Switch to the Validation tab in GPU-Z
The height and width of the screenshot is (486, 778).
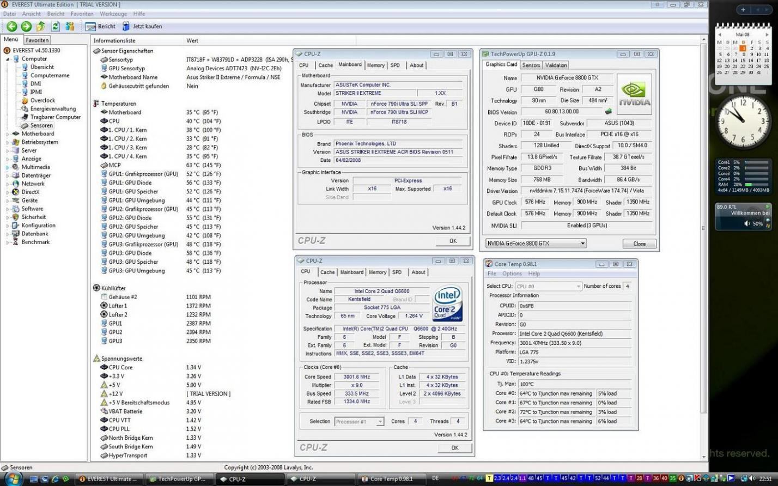pos(556,65)
